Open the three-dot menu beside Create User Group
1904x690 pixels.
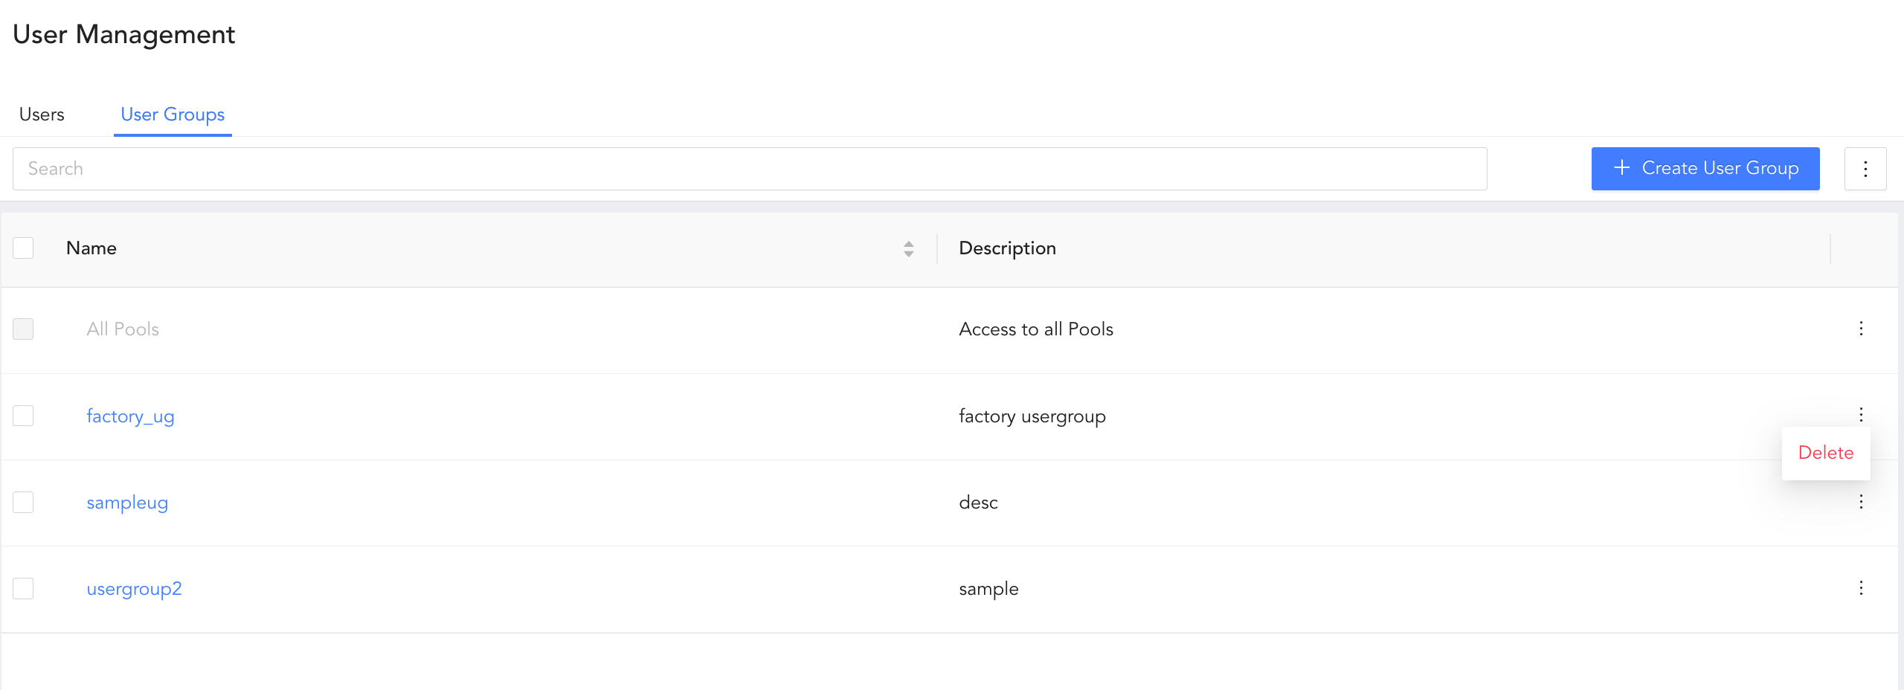pyautogui.click(x=1865, y=169)
